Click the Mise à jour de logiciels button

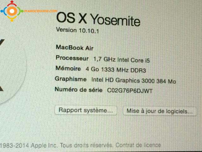160,111
